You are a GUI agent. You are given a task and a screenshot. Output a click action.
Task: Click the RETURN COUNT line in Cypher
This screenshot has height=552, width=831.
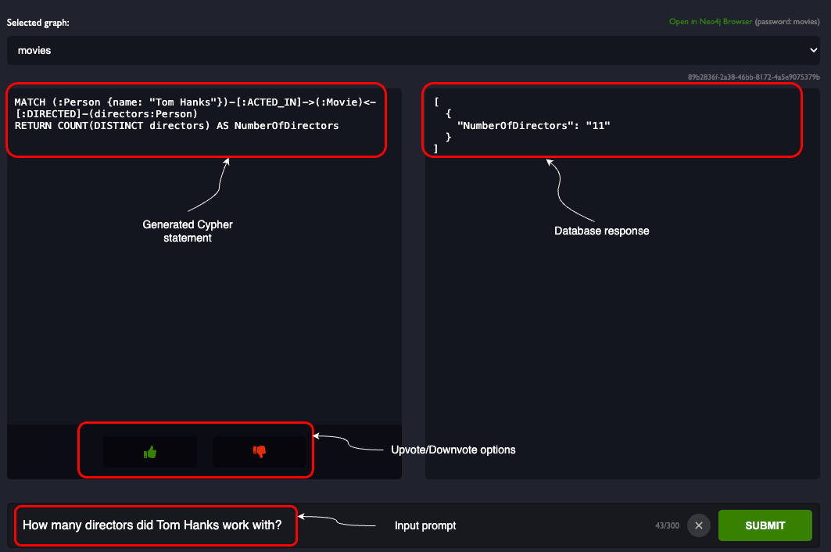177,126
